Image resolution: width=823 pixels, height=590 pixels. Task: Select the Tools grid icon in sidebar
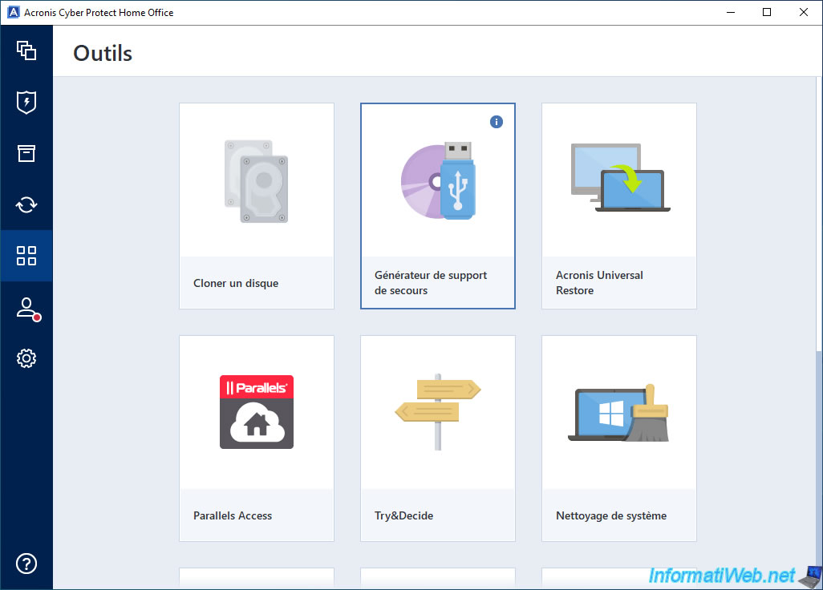click(27, 256)
